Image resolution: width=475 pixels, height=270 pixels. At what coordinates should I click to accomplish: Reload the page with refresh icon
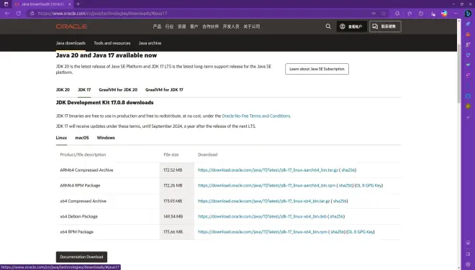pyautogui.click(x=19, y=14)
